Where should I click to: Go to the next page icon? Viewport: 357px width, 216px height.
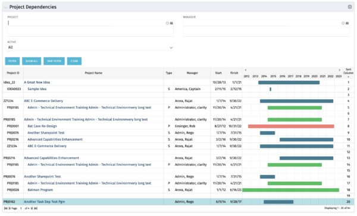coord(32,208)
